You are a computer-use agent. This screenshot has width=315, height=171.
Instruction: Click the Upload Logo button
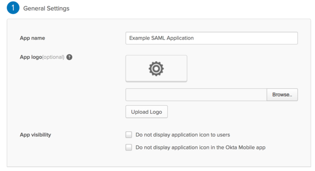147,112
